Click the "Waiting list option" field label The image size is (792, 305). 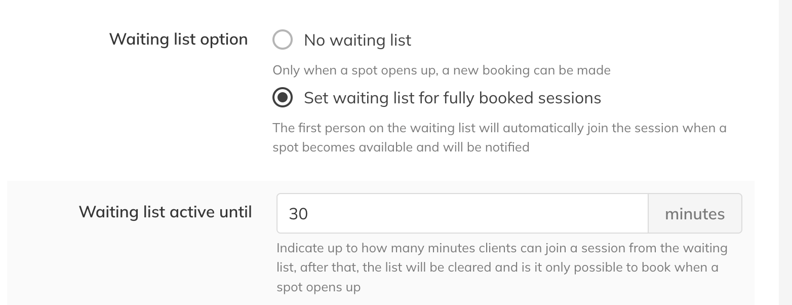point(178,39)
